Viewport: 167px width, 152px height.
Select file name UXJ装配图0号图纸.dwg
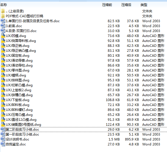click(x=23, y=125)
